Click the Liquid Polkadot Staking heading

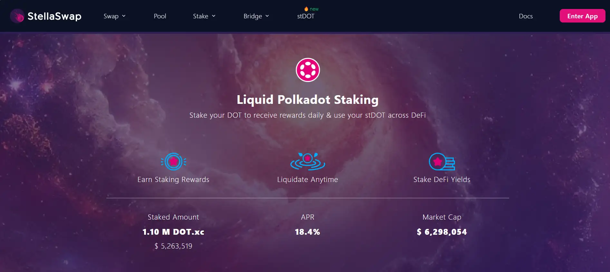pyautogui.click(x=307, y=100)
